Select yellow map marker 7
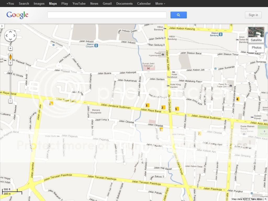Screen dimensions: 268x201 (199, 134)
